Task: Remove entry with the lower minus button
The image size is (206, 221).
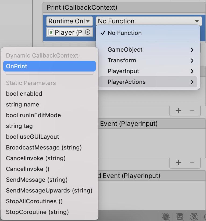Action: [192, 163]
